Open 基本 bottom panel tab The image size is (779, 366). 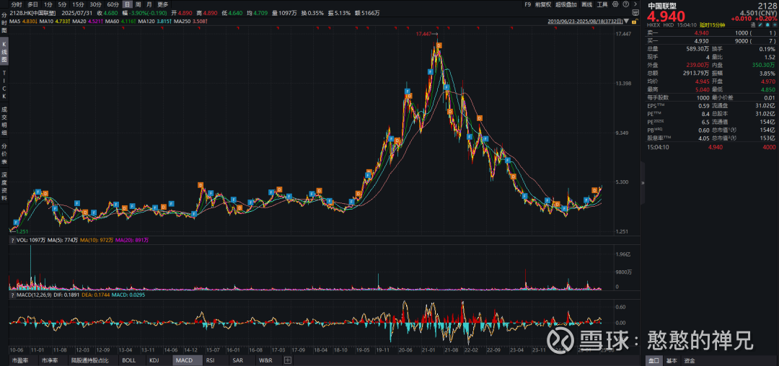[x=672, y=360]
